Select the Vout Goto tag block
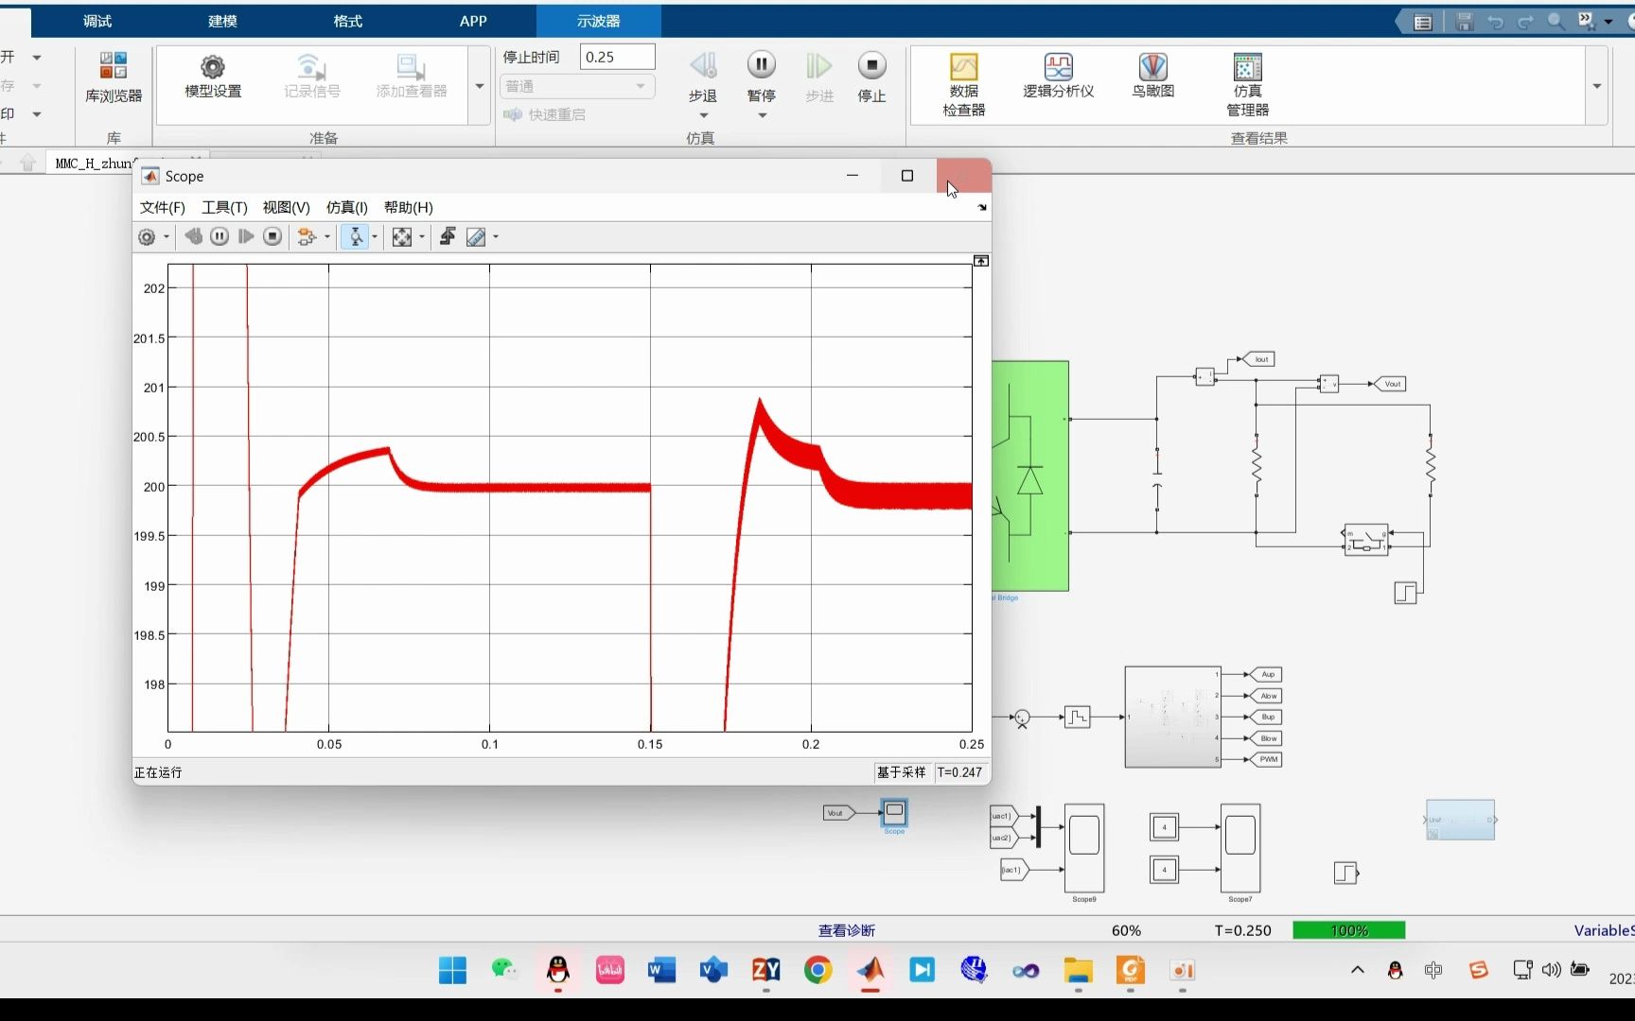The image size is (1635, 1021). [1390, 384]
